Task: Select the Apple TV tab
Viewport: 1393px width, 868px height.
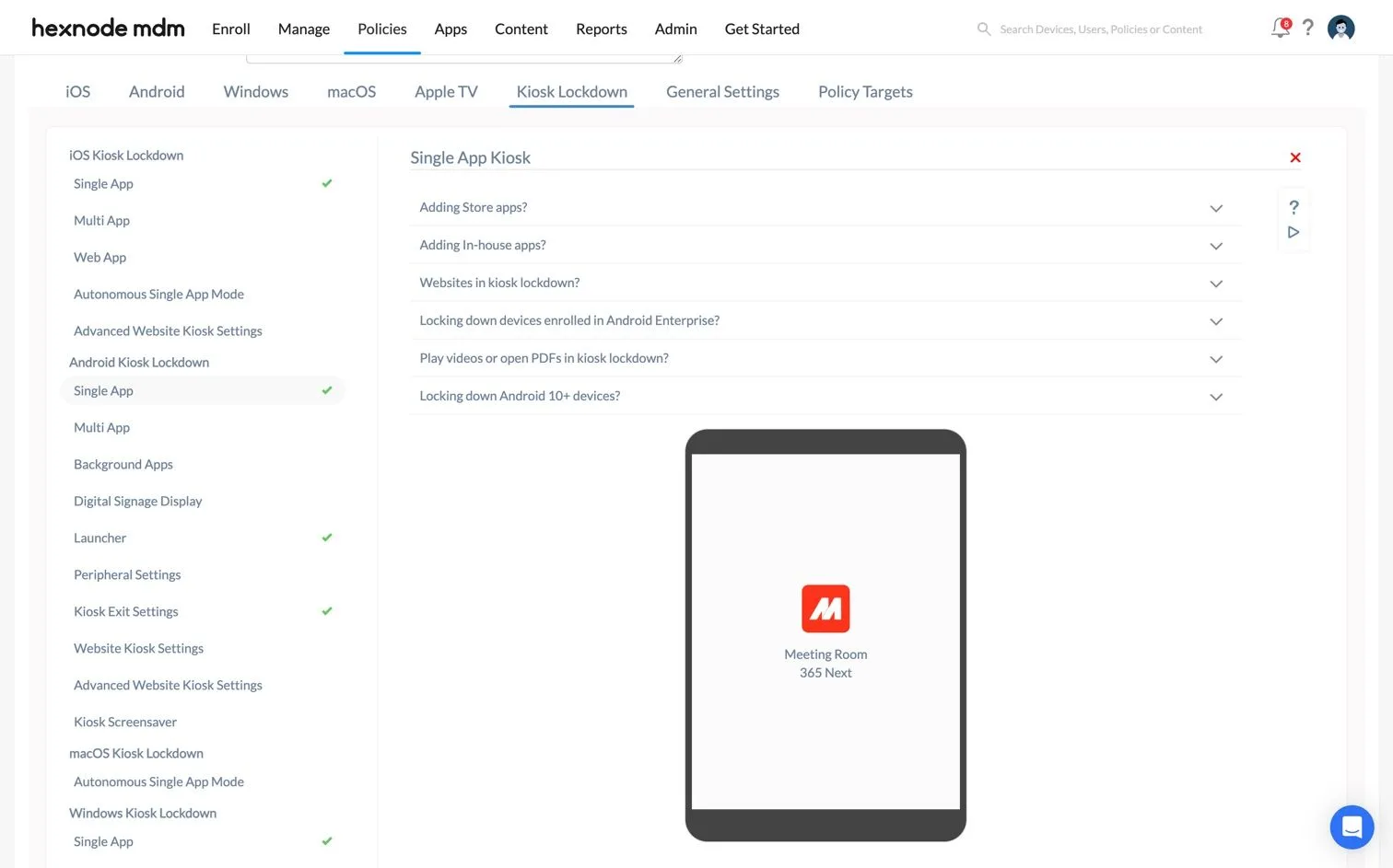Action: (446, 91)
